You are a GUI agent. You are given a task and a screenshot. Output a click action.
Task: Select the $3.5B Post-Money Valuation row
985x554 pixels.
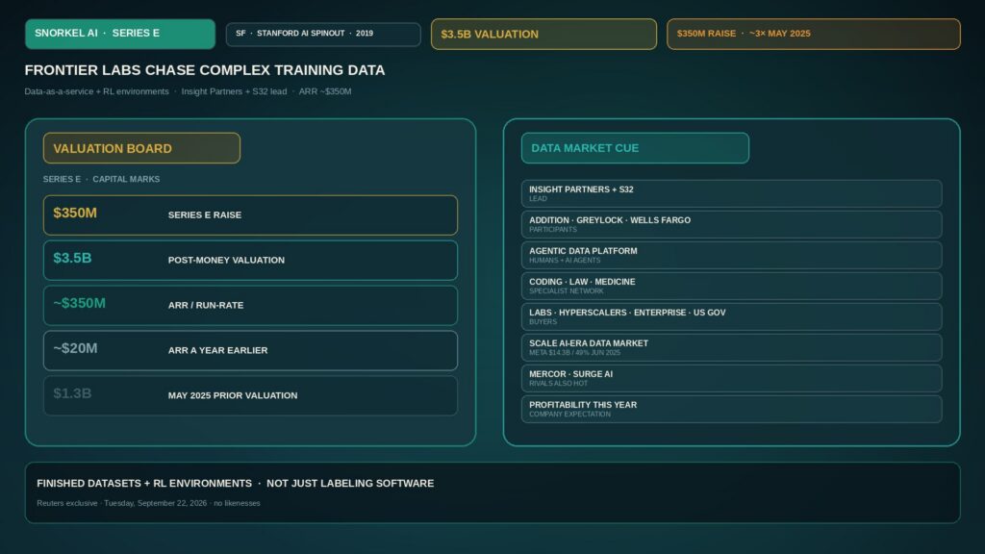tap(250, 260)
